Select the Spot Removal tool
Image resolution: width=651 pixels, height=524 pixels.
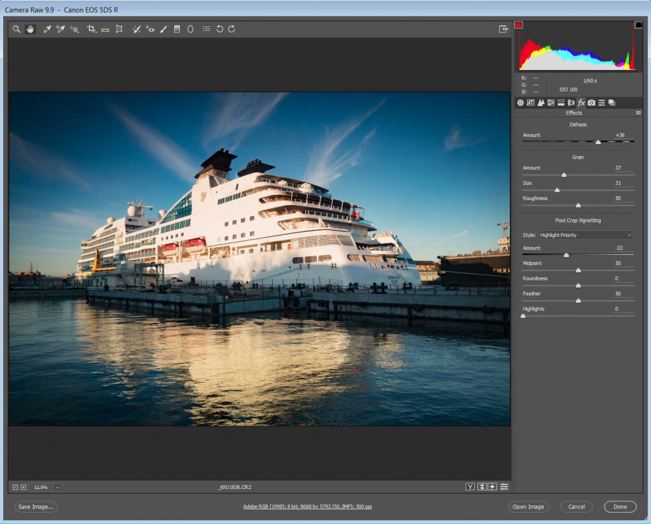point(136,29)
